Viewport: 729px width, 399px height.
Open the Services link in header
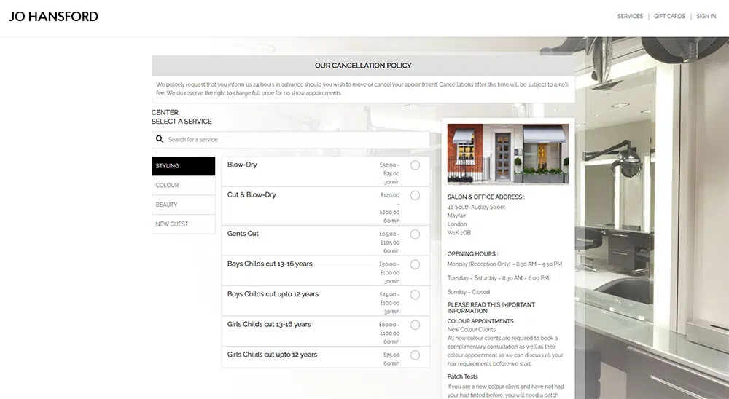coord(630,16)
